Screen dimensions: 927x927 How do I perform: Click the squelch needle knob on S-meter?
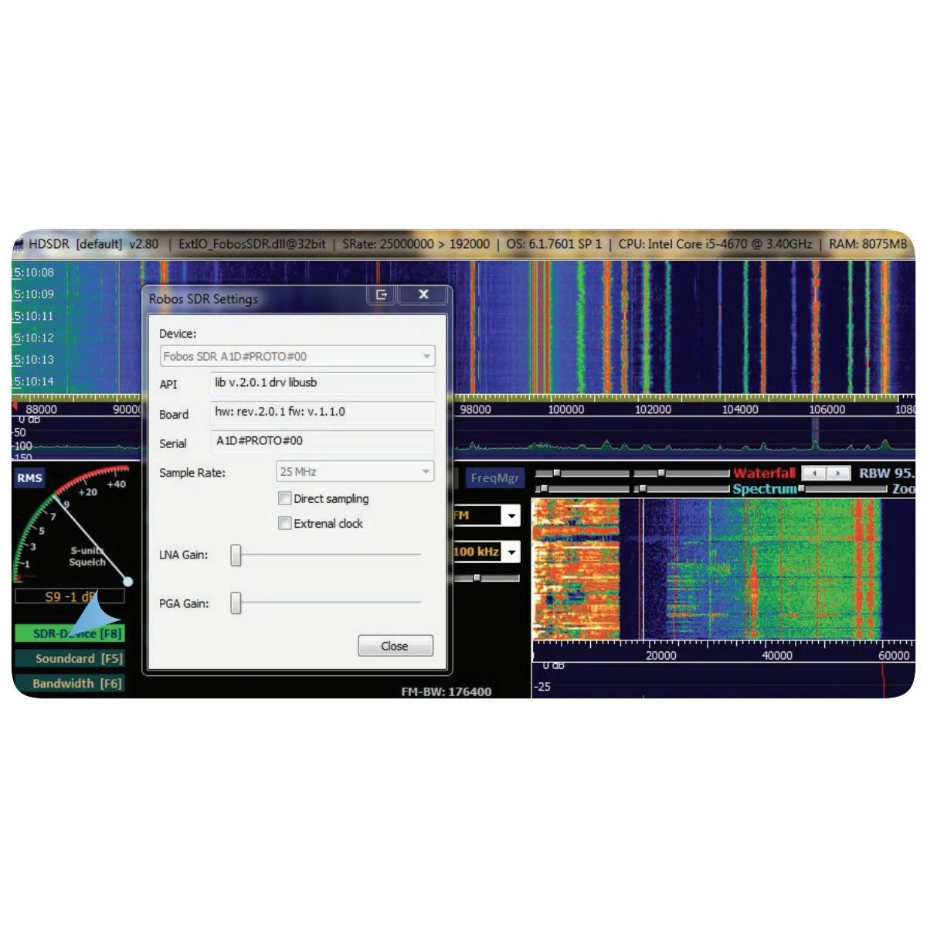click(128, 582)
